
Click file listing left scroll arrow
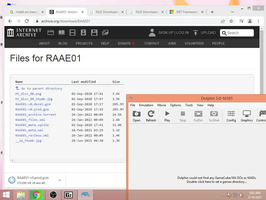click(x=12, y=160)
